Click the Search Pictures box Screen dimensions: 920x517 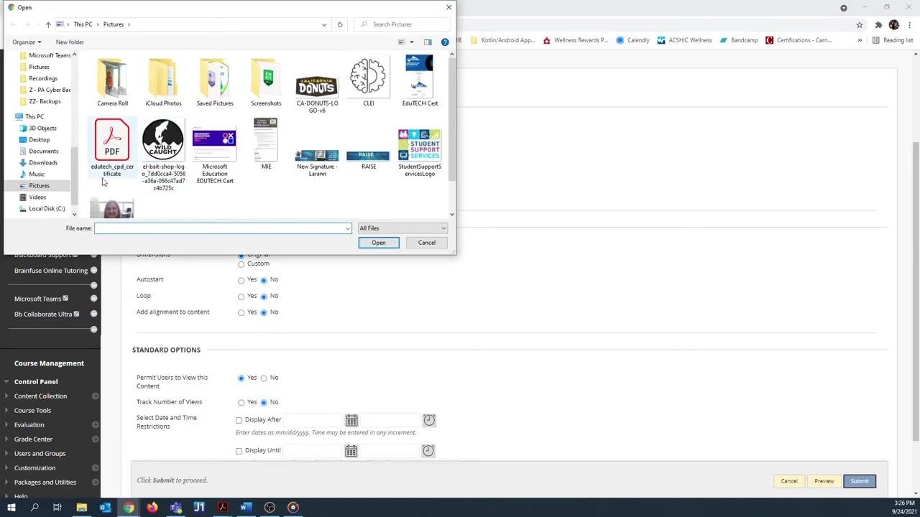tap(402, 24)
